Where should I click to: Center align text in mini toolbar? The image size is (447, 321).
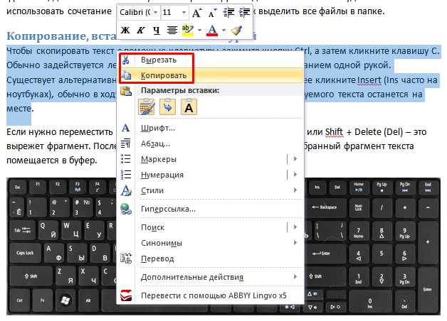pos(172,30)
